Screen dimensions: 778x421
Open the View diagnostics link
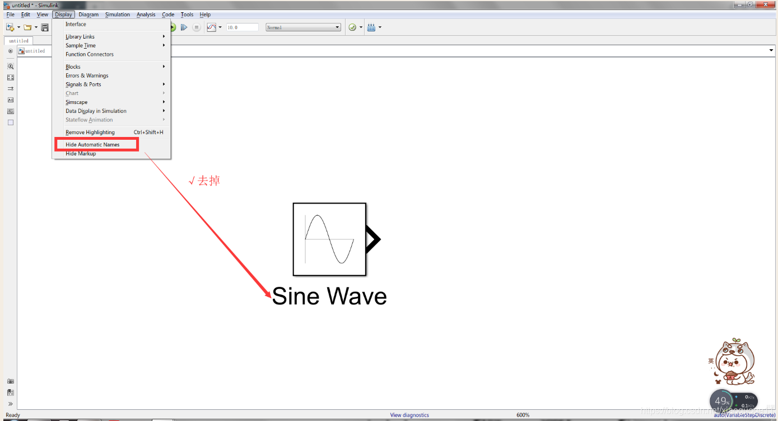click(x=409, y=415)
